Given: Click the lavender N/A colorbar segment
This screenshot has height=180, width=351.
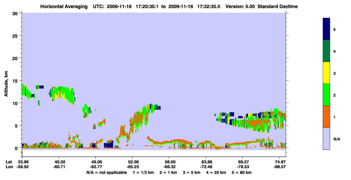Looking at the screenshot, I should tap(326, 138).
